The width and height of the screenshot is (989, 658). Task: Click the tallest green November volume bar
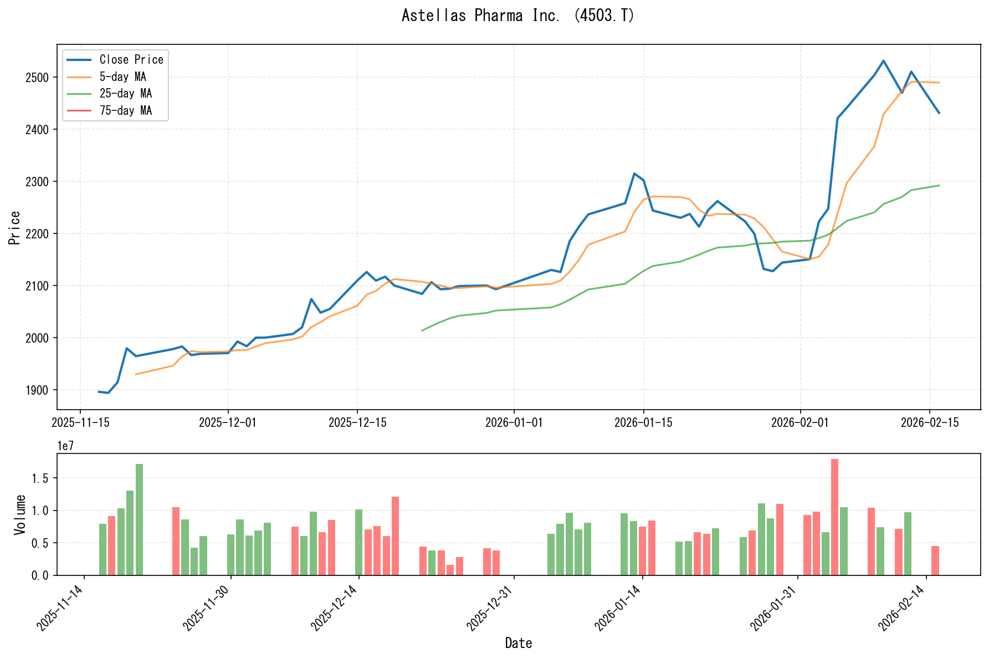point(139,519)
